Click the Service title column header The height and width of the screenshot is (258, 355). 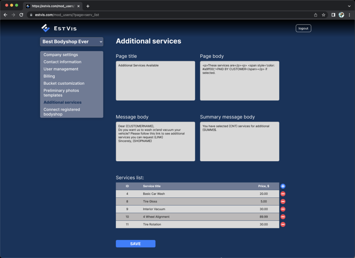[x=152, y=186]
